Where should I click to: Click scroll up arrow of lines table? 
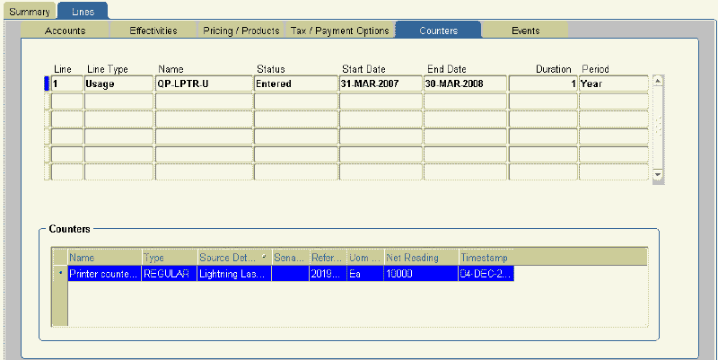658,81
